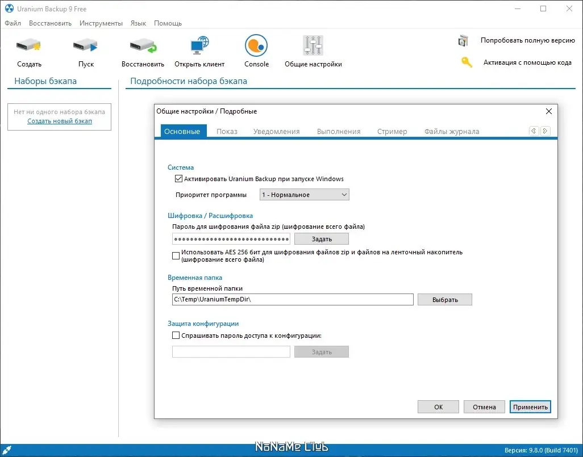Select the Основные tab
Image resolution: width=583 pixels, height=457 pixels.
pyautogui.click(x=182, y=131)
